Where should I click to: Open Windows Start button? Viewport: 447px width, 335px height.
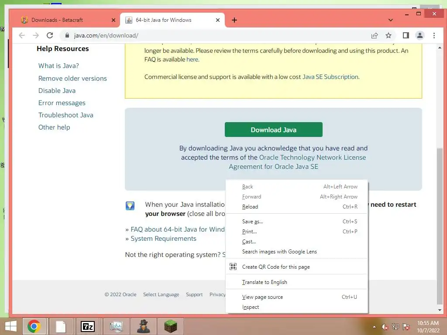(11, 326)
